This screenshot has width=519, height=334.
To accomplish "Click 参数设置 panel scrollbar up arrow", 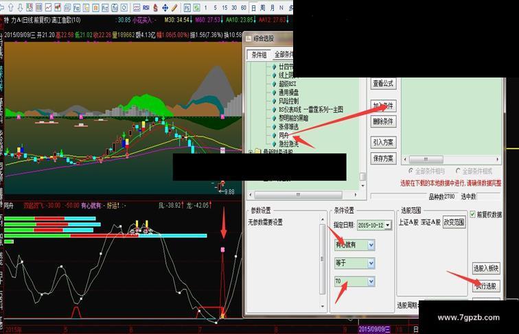I will click(x=323, y=219).
